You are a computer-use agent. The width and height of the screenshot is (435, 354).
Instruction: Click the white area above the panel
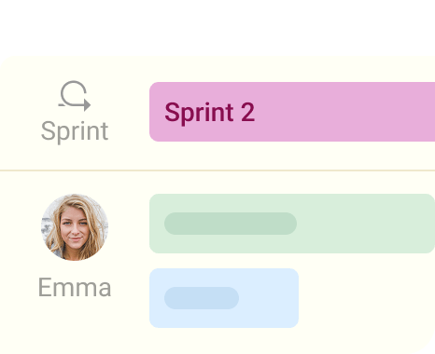217,26
